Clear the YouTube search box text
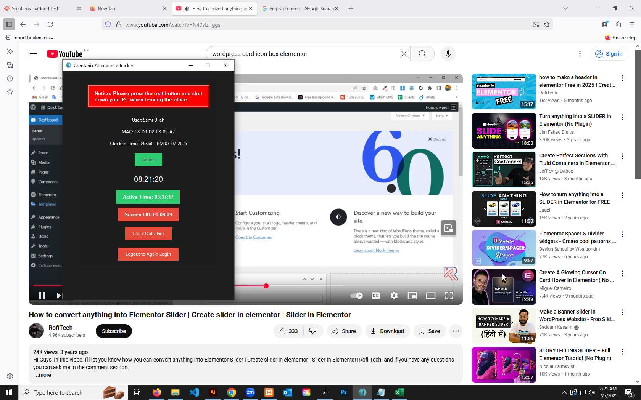This screenshot has height=400, width=641. click(404, 54)
